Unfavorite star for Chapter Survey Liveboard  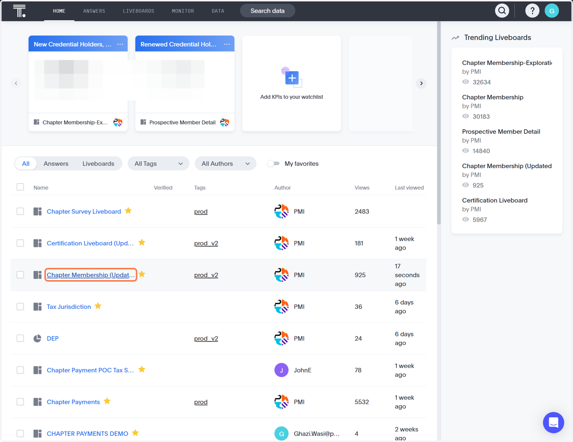pos(128,210)
